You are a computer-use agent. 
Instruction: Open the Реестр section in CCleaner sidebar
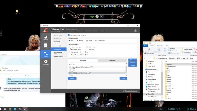[46, 46]
